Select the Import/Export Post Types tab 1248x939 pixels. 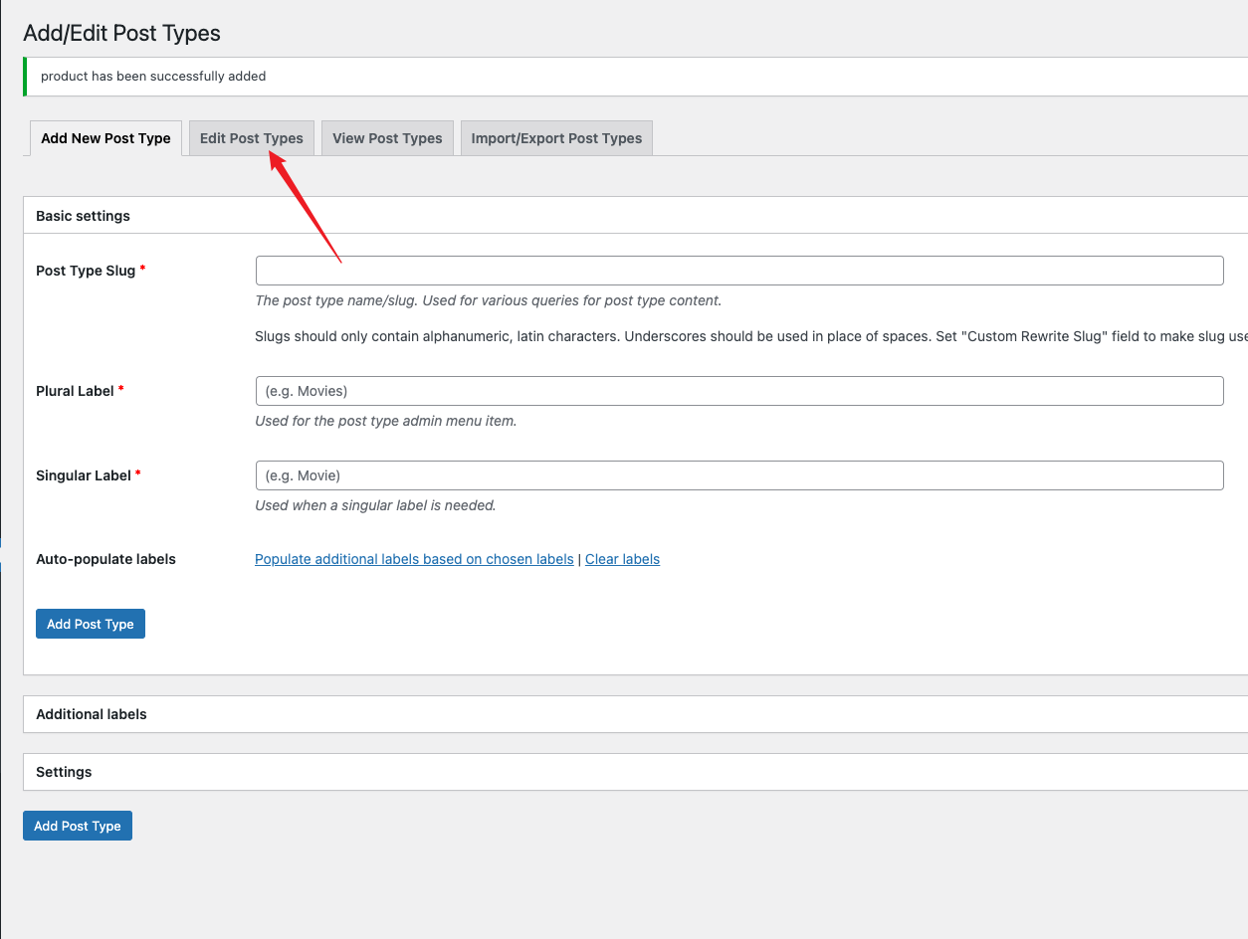tap(556, 138)
